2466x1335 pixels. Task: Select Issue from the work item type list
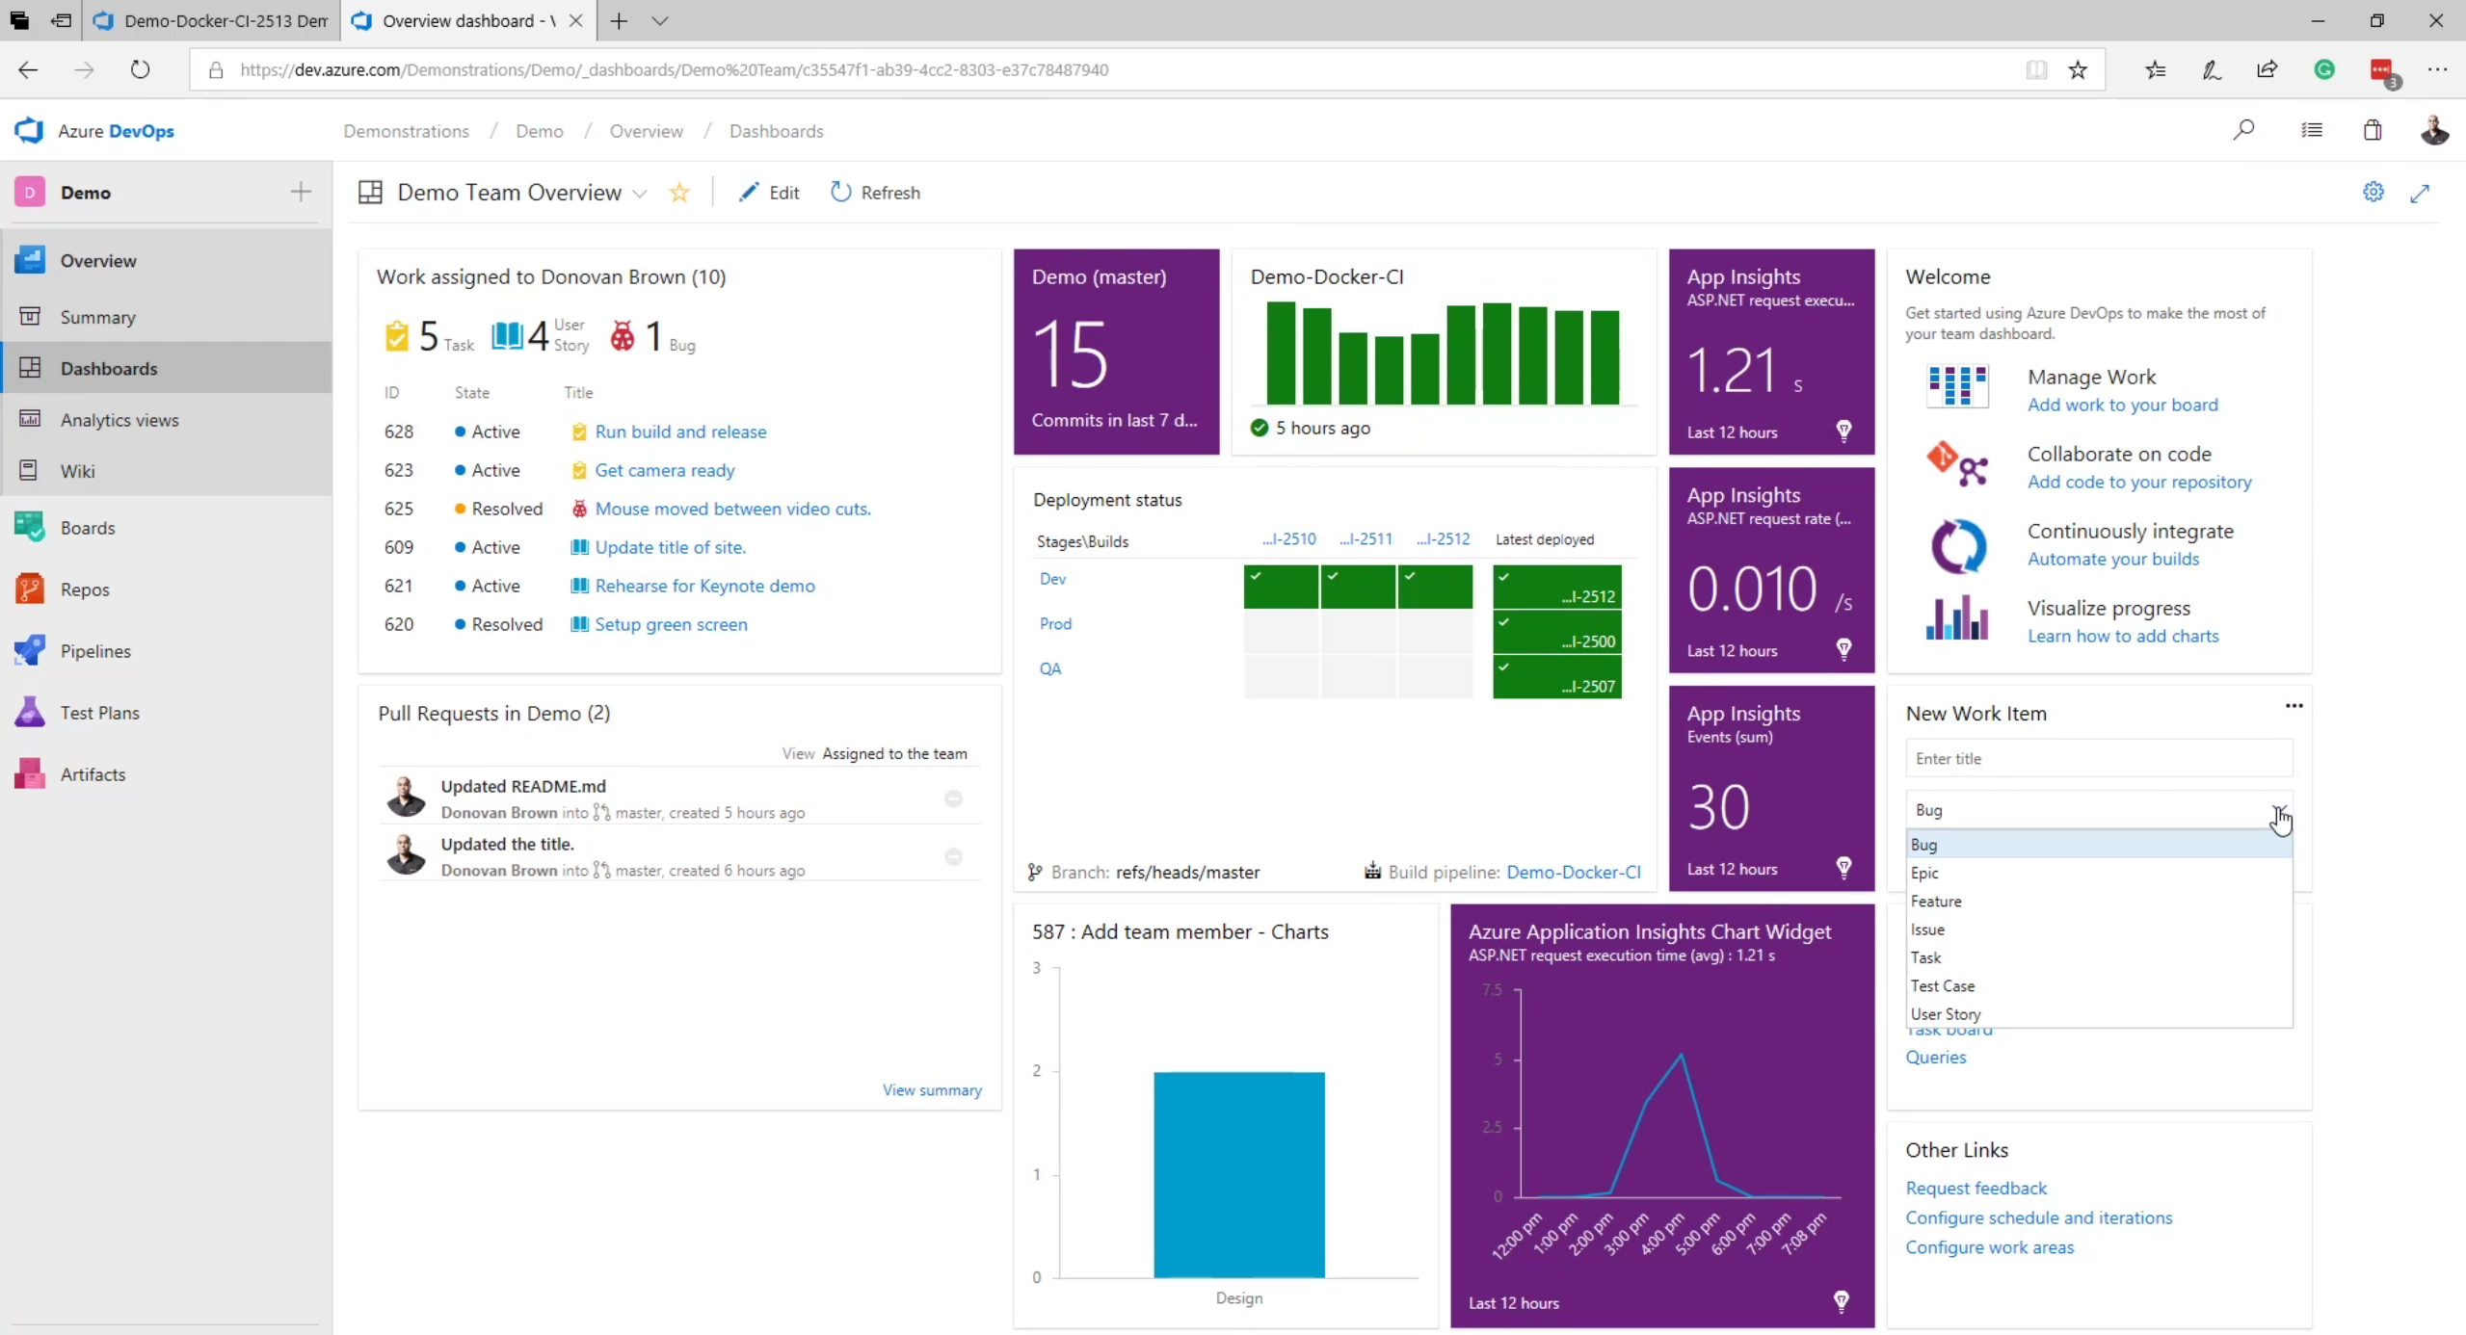coord(2099,929)
